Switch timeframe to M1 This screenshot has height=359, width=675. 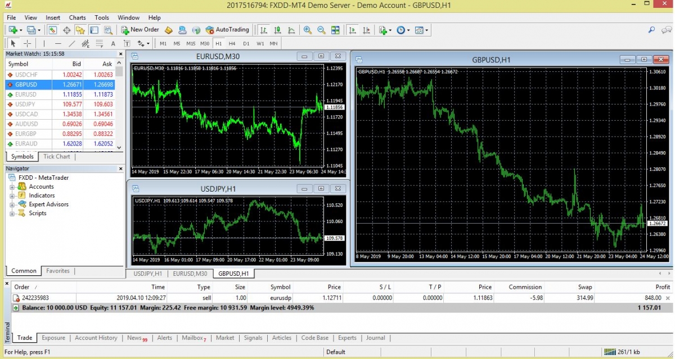[x=163, y=43]
